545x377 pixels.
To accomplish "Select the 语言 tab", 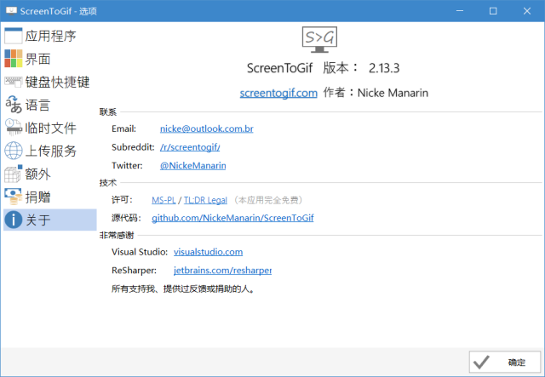I will pos(50,105).
